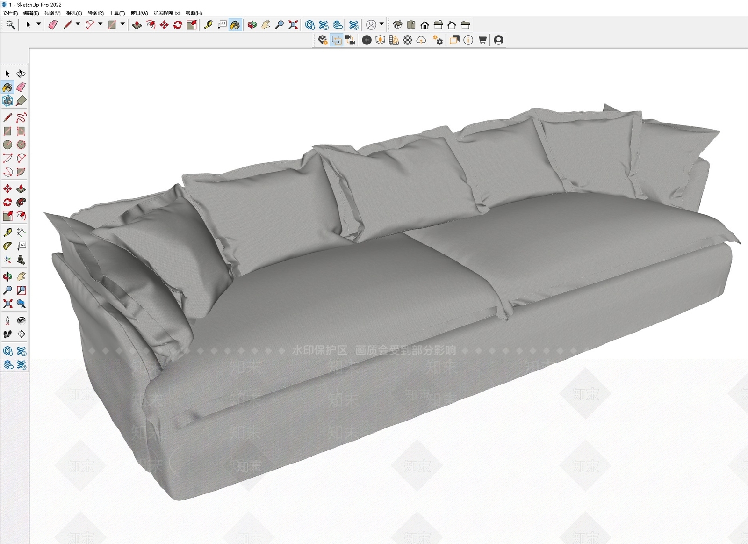Open the 编辑(E) menu
The image size is (748, 544).
tap(31, 13)
